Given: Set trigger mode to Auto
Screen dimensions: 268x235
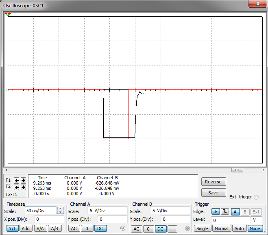Looking at the screenshot, I should pos(239,228).
